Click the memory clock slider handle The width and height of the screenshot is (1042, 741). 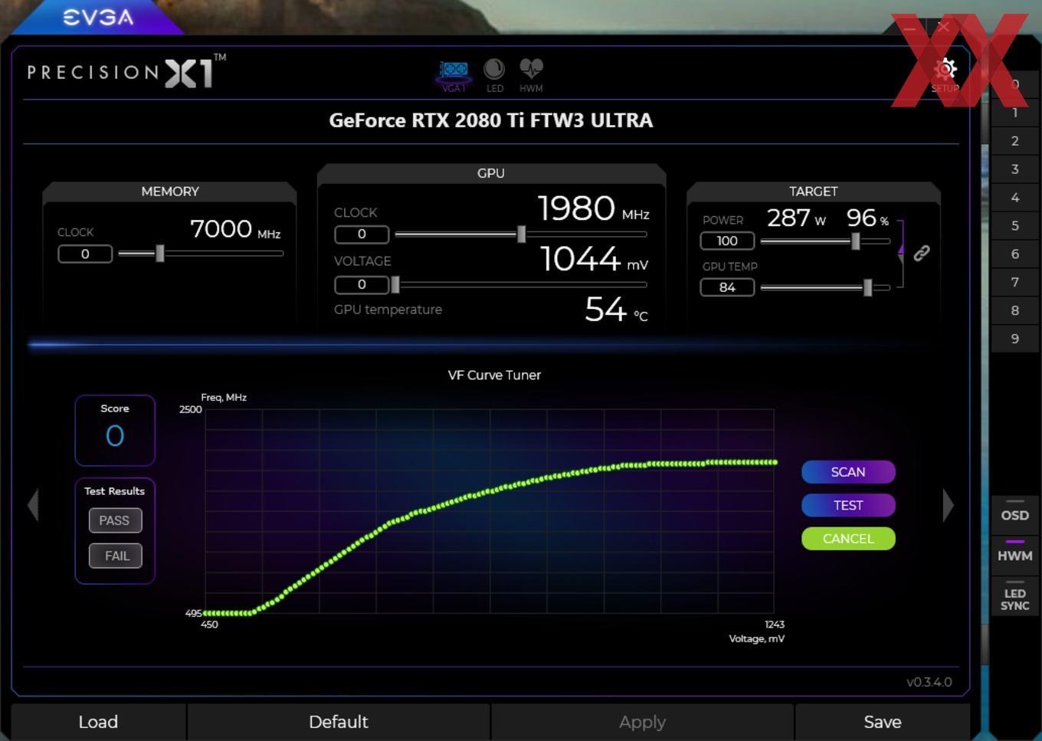click(160, 253)
